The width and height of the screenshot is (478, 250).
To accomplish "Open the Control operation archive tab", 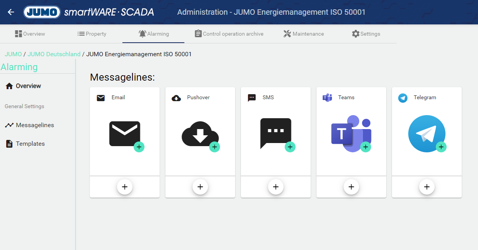I will point(229,34).
